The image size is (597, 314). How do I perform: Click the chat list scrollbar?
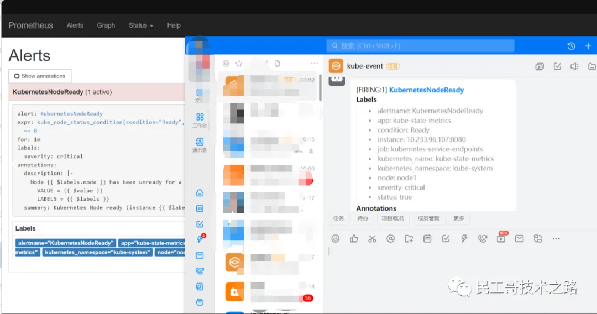click(320, 88)
